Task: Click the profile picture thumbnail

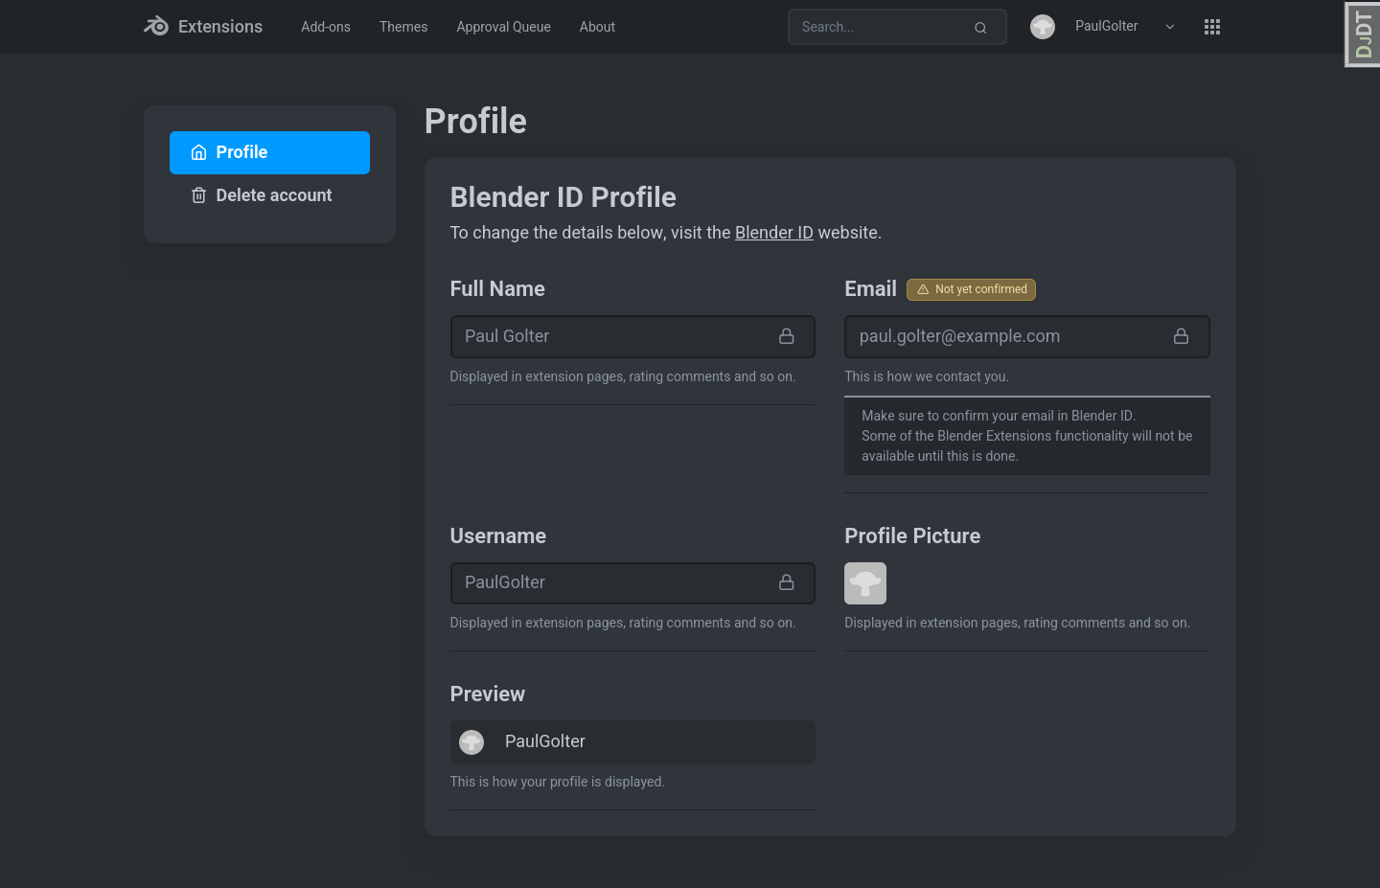Action: pos(865,583)
